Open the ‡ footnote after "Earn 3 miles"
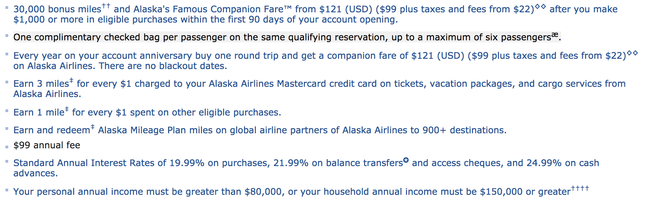The width and height of the screenshot is (650, 203). coord(71,80)
